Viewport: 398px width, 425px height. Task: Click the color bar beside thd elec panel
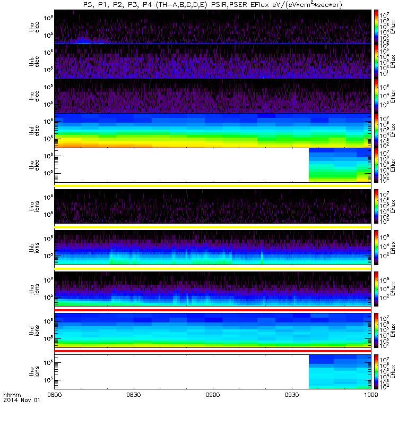(376, 131)
